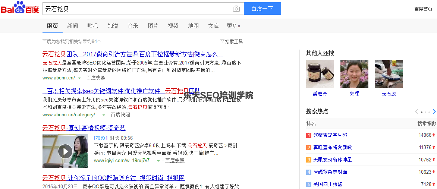The width and height of the screenshot is (437, 189).
Task: Switch to the 视频 tab
Action: (173, 26)
